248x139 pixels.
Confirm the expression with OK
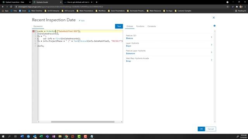pyautogui.click(x=201, y=129)
